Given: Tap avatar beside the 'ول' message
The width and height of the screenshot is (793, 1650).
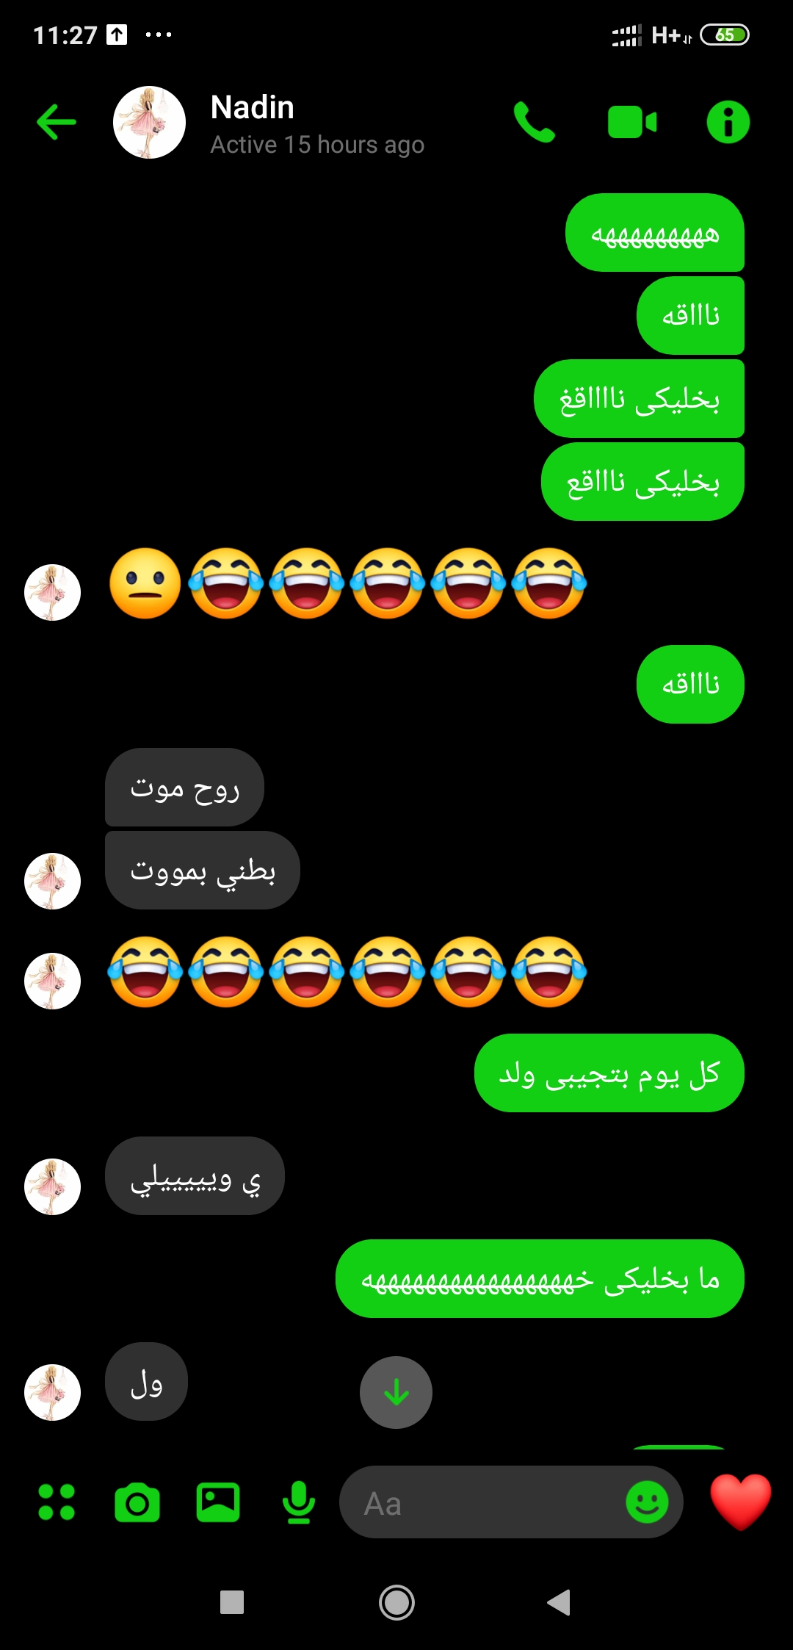Looking at the screenshot, I should coord(52,1392).
